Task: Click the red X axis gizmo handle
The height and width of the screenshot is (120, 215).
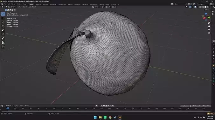Action: pyautogui.click(x=204, y=18)
